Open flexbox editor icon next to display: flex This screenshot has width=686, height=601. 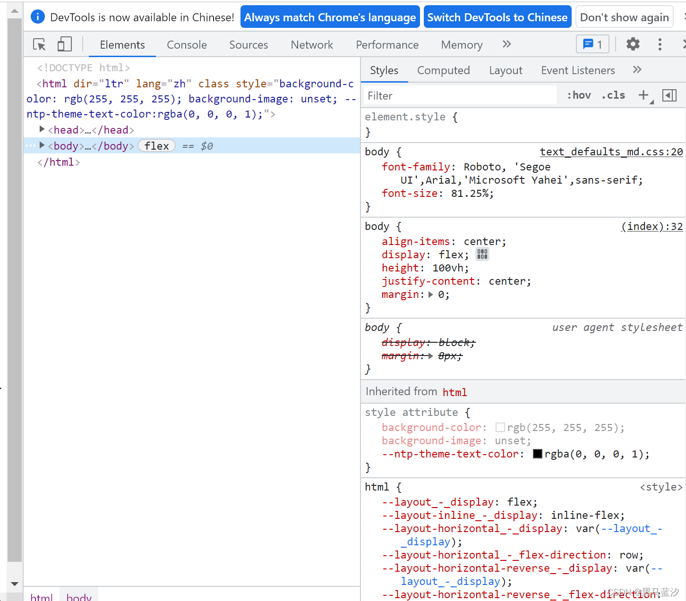point(482,254)
